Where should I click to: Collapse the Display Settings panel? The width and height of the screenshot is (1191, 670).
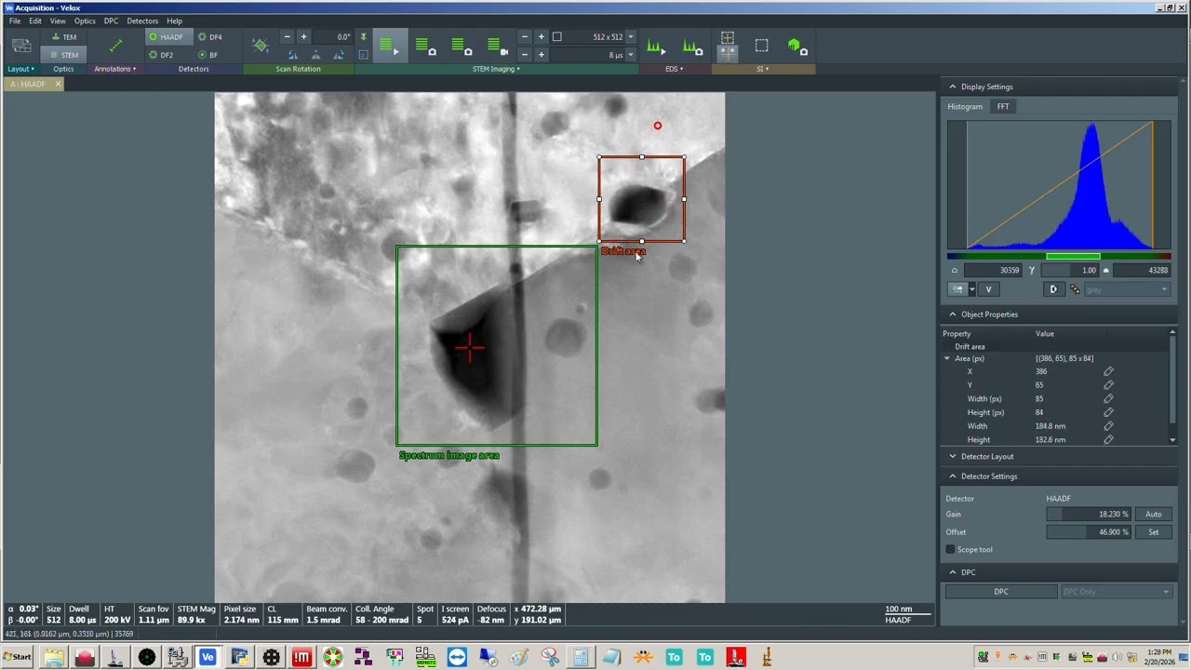click(952, 87)
